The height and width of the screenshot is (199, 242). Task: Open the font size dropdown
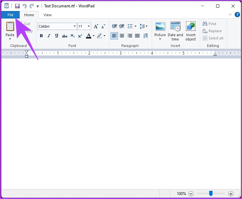pyautogui.click(x=89, y=26)
